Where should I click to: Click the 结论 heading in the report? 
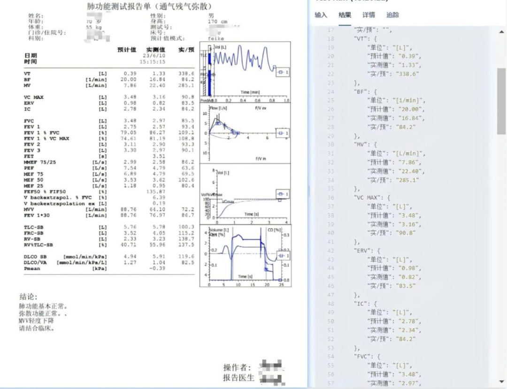click(28, 297)
